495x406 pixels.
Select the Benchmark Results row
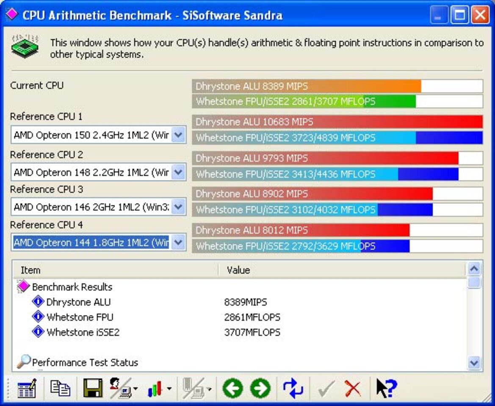pos(240,287)
